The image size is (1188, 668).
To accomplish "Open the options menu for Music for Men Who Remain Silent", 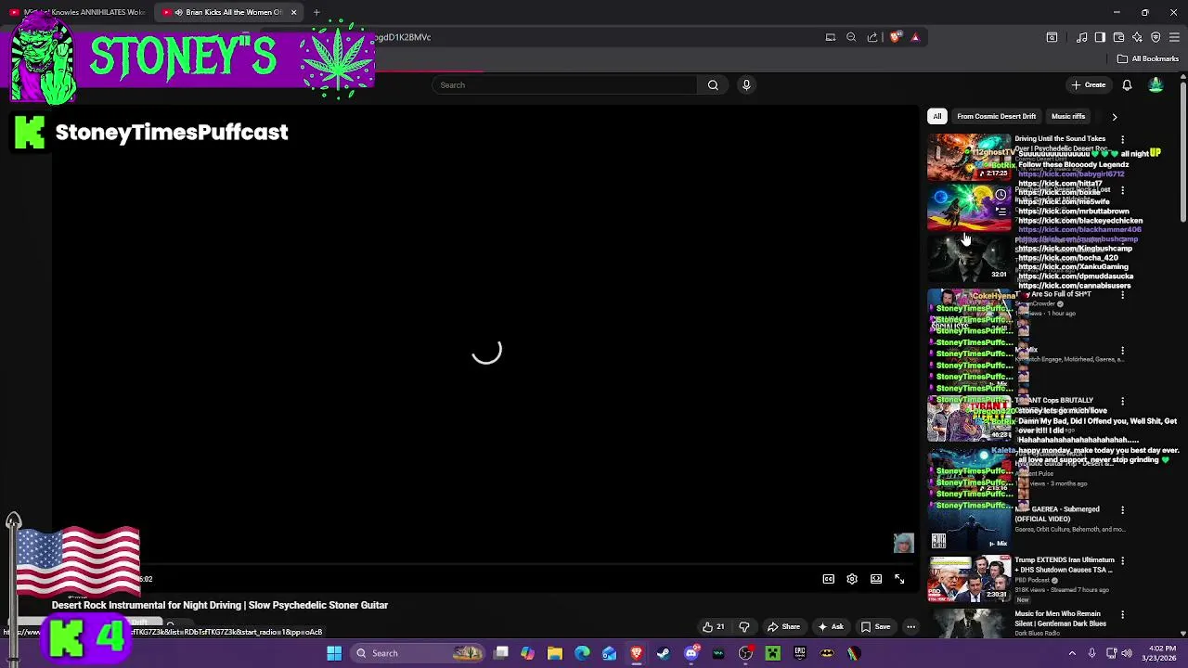I will point(1123,615).
